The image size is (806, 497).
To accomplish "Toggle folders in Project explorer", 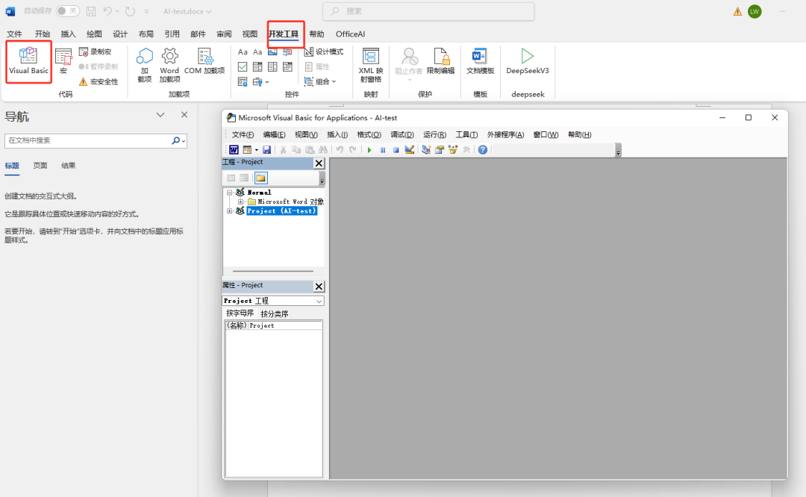I will point(260,178).
